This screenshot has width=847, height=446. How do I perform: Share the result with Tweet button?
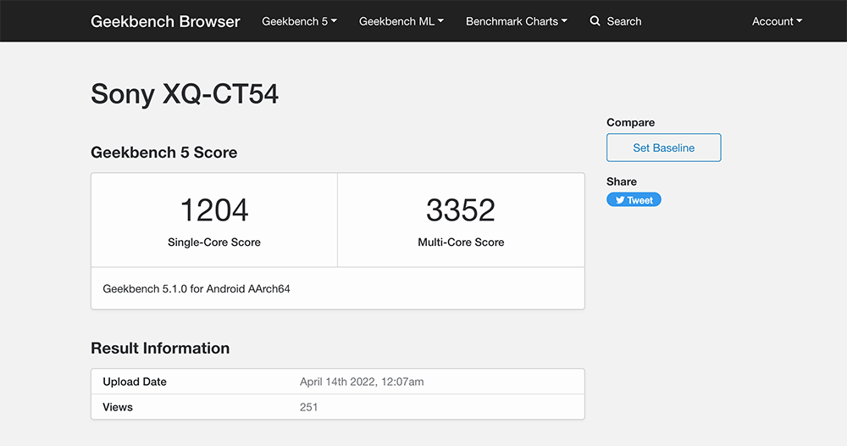pos(634,200)
